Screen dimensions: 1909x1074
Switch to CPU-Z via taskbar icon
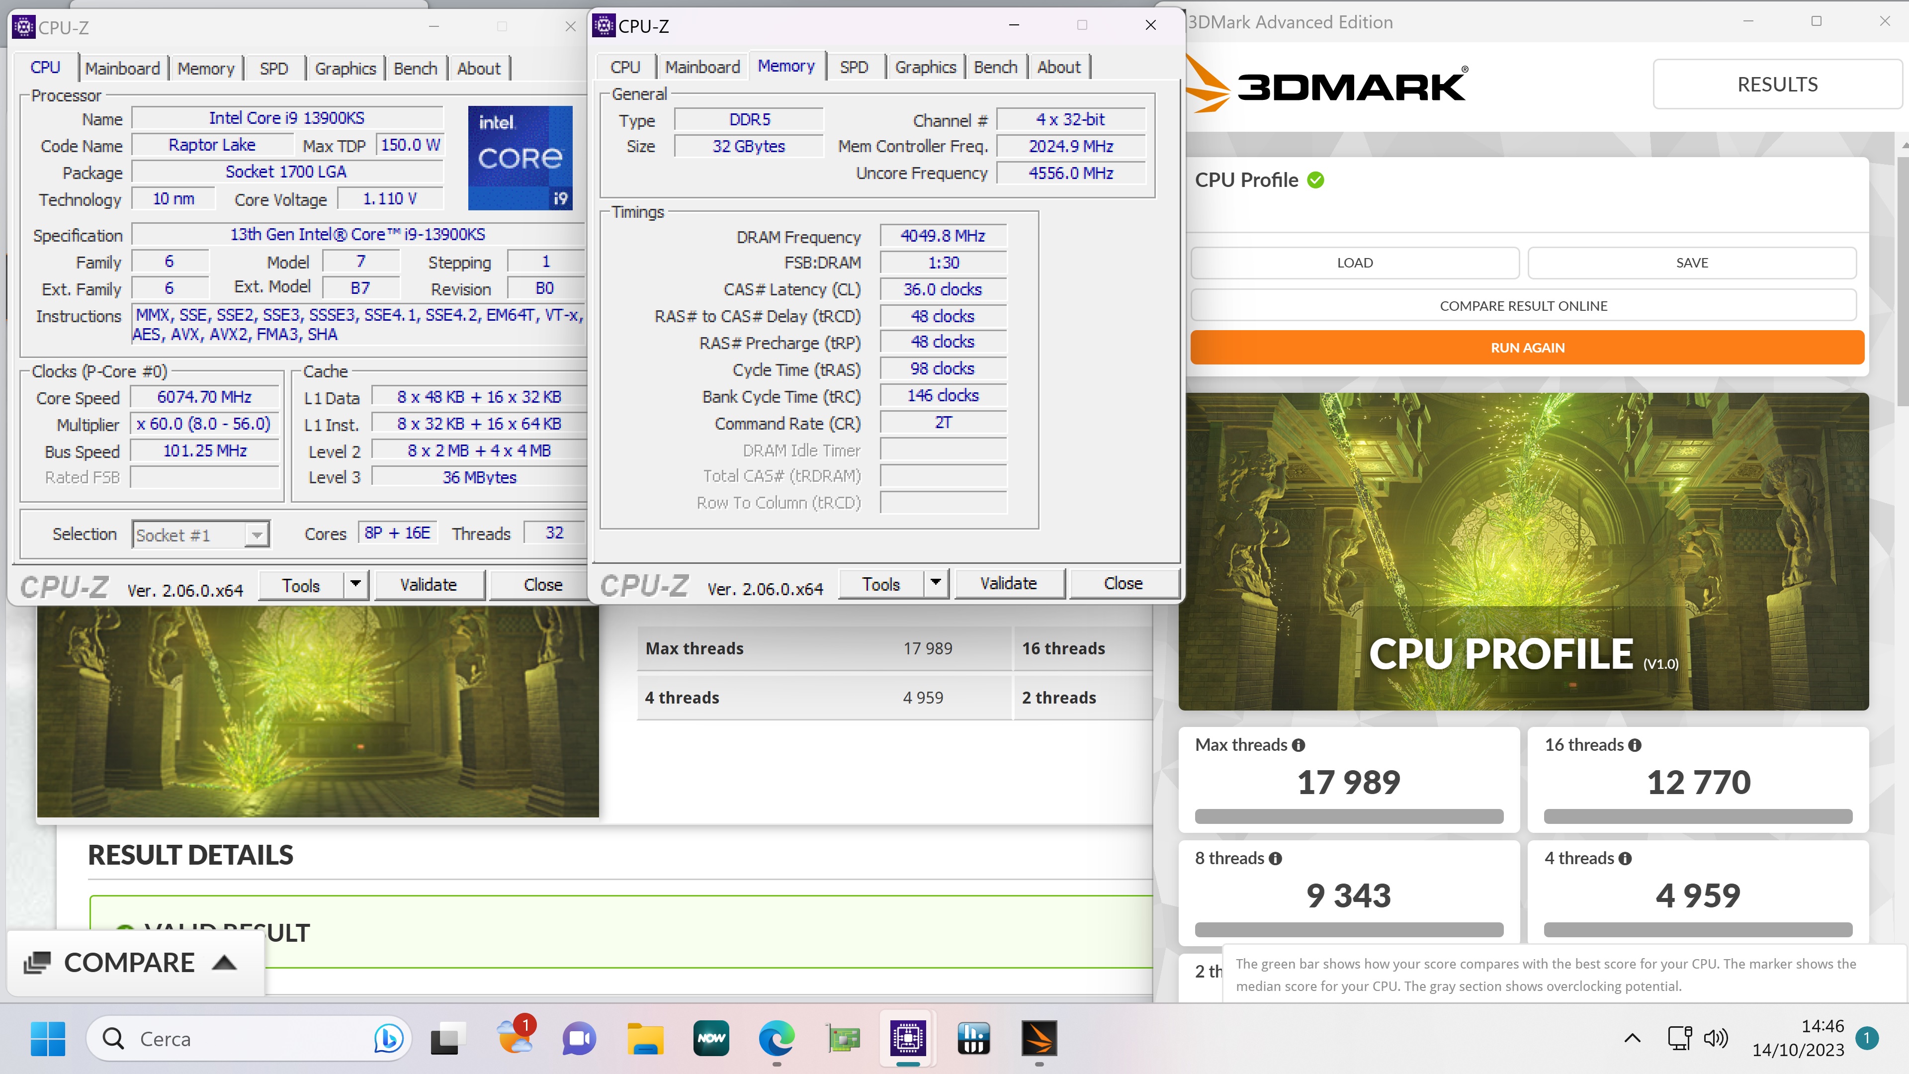908,1038
